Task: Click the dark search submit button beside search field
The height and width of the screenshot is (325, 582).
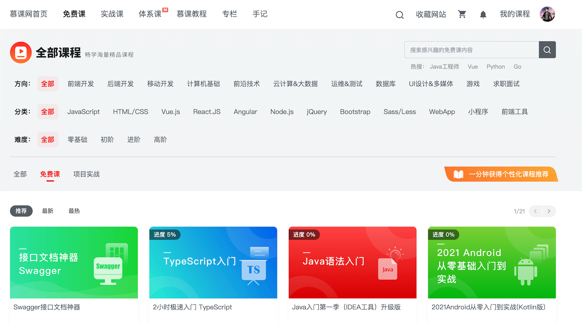Action: [x=547, y=50]
